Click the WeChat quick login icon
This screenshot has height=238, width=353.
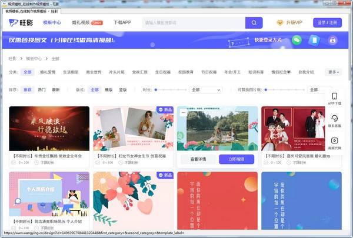click(298, 41)
